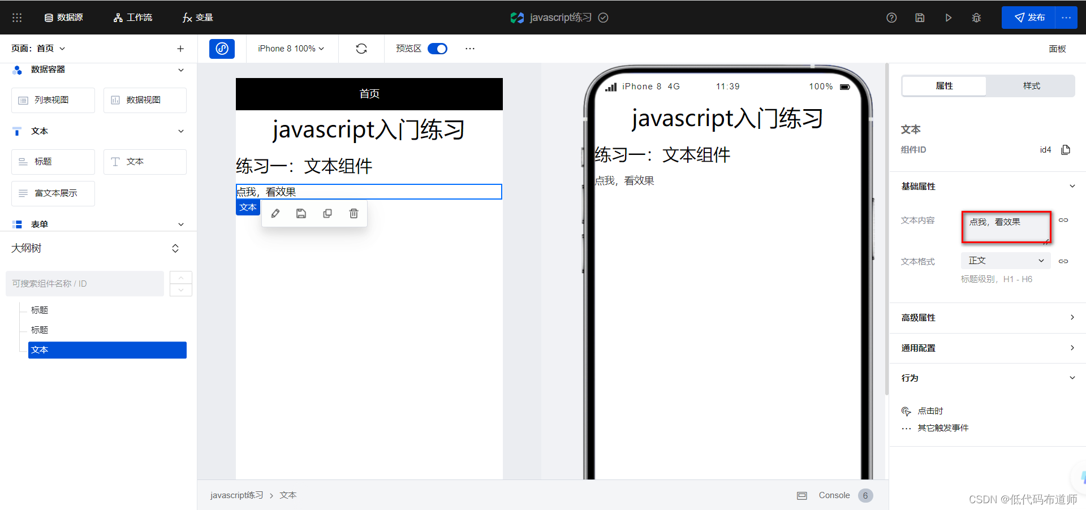Add a 点击时 click event

[923, 411]
